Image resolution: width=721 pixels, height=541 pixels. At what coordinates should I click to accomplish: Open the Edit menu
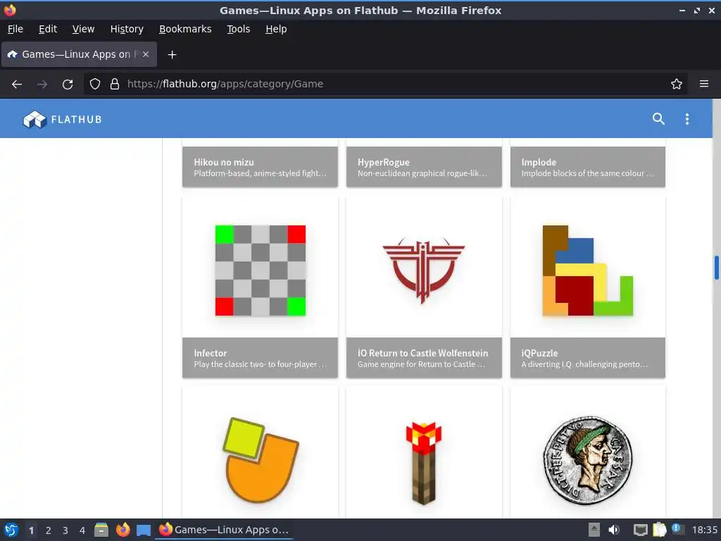click(x=48, y=29)
